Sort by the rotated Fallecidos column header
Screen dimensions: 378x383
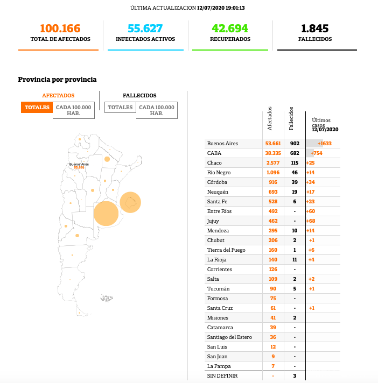291,118
